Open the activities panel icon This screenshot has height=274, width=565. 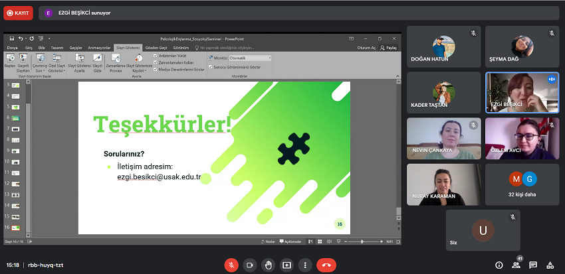[x=550, y=265]
